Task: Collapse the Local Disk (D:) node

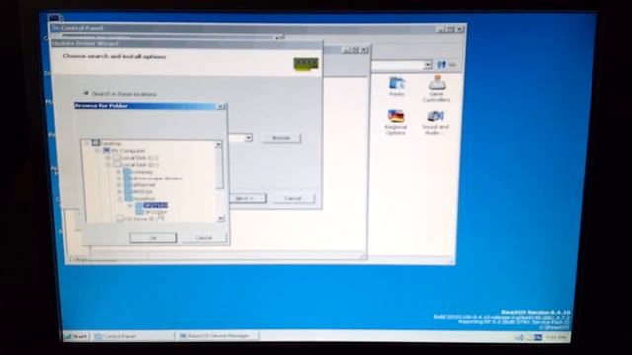Action: [108, 165]
